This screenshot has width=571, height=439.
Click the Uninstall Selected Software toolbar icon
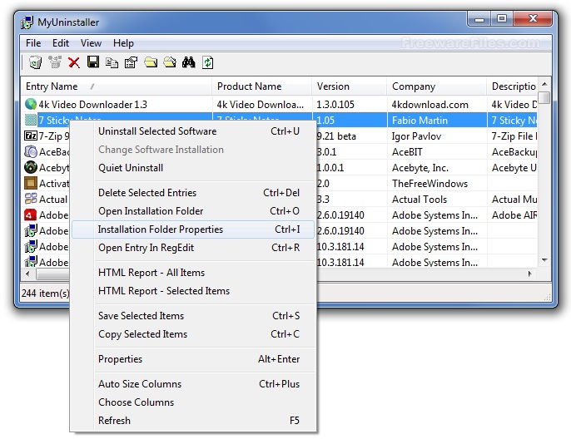pyautogui.click(x=35, y=62)
